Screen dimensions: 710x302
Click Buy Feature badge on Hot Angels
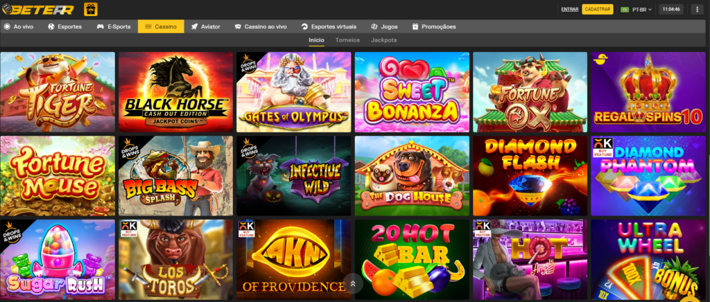pos(483,229)
